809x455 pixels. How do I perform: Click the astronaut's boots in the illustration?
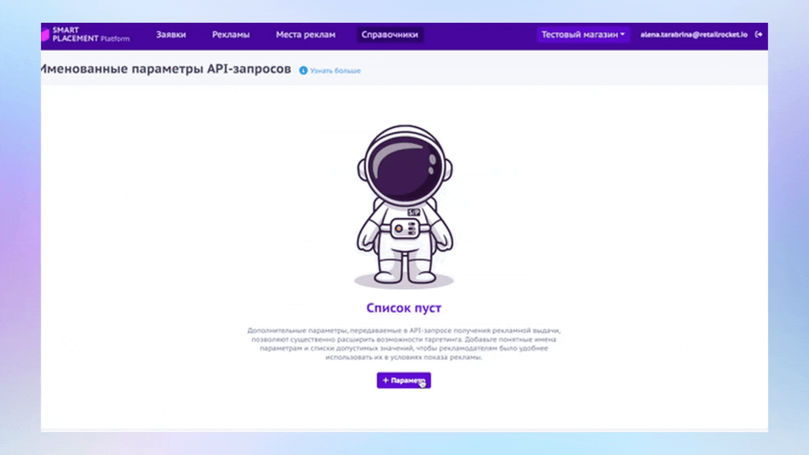click(x=404, y=274)
